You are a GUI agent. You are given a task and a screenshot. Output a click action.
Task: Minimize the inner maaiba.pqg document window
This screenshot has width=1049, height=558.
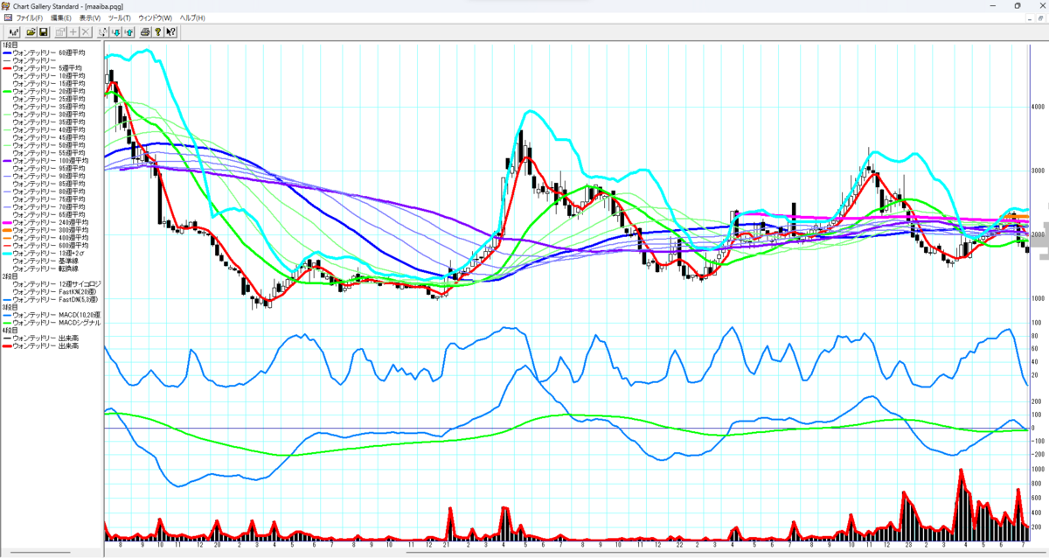[x=1030, y=18]
